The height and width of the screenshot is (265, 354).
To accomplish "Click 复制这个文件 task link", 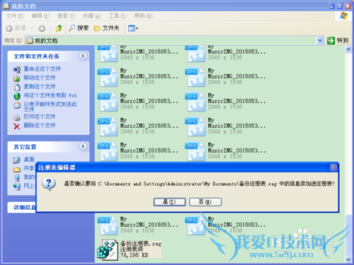I will tap(40, 86).
